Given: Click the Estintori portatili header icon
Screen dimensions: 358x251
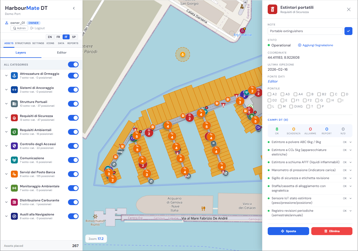Looking at the screenshot, I should point(272,9).
